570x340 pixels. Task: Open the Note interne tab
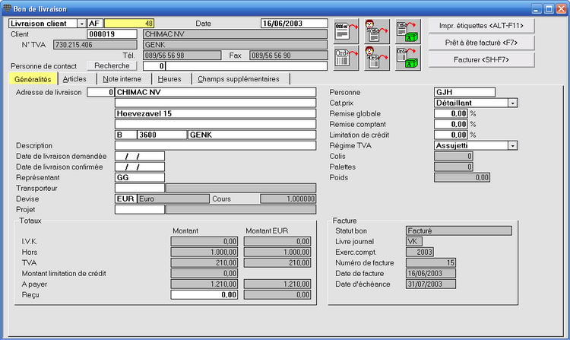[122, 79]
